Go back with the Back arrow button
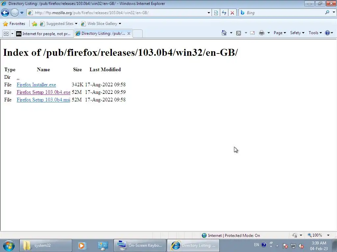 tap(5, 13)
